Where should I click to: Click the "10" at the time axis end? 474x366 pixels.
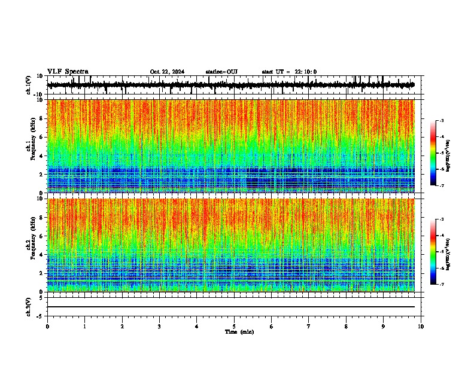[x=421, y=327]
